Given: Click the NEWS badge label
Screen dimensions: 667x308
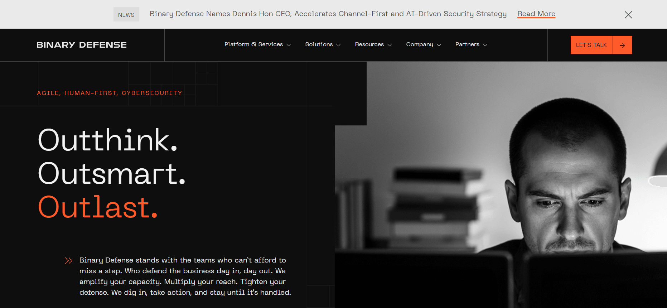Looking at the screenshot, I should pyautogui.click(x=126, y=15).
